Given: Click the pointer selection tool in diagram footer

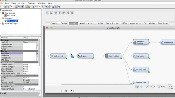Looking at the screenshot, I should pos(137,87).
